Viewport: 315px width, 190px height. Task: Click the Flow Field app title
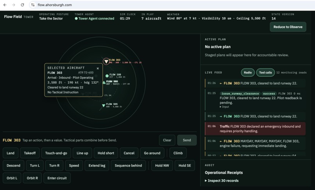[x=13, y=16]
